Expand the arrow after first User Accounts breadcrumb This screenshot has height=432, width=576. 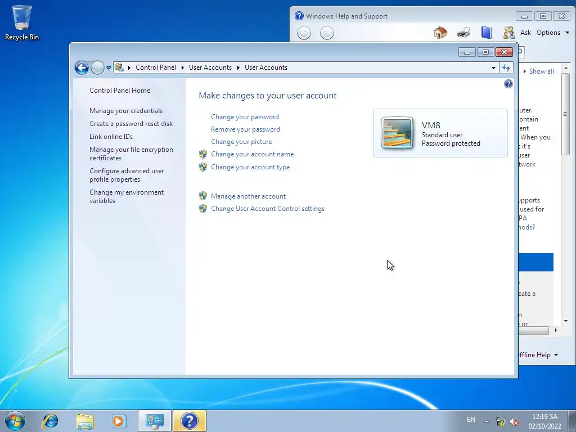tap(238, 67)
